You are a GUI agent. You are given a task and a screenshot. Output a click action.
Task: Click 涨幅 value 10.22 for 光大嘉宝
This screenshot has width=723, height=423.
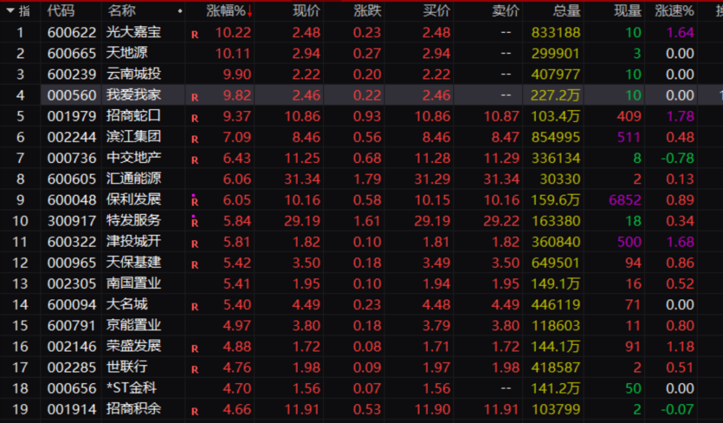(x=233, y=32)
